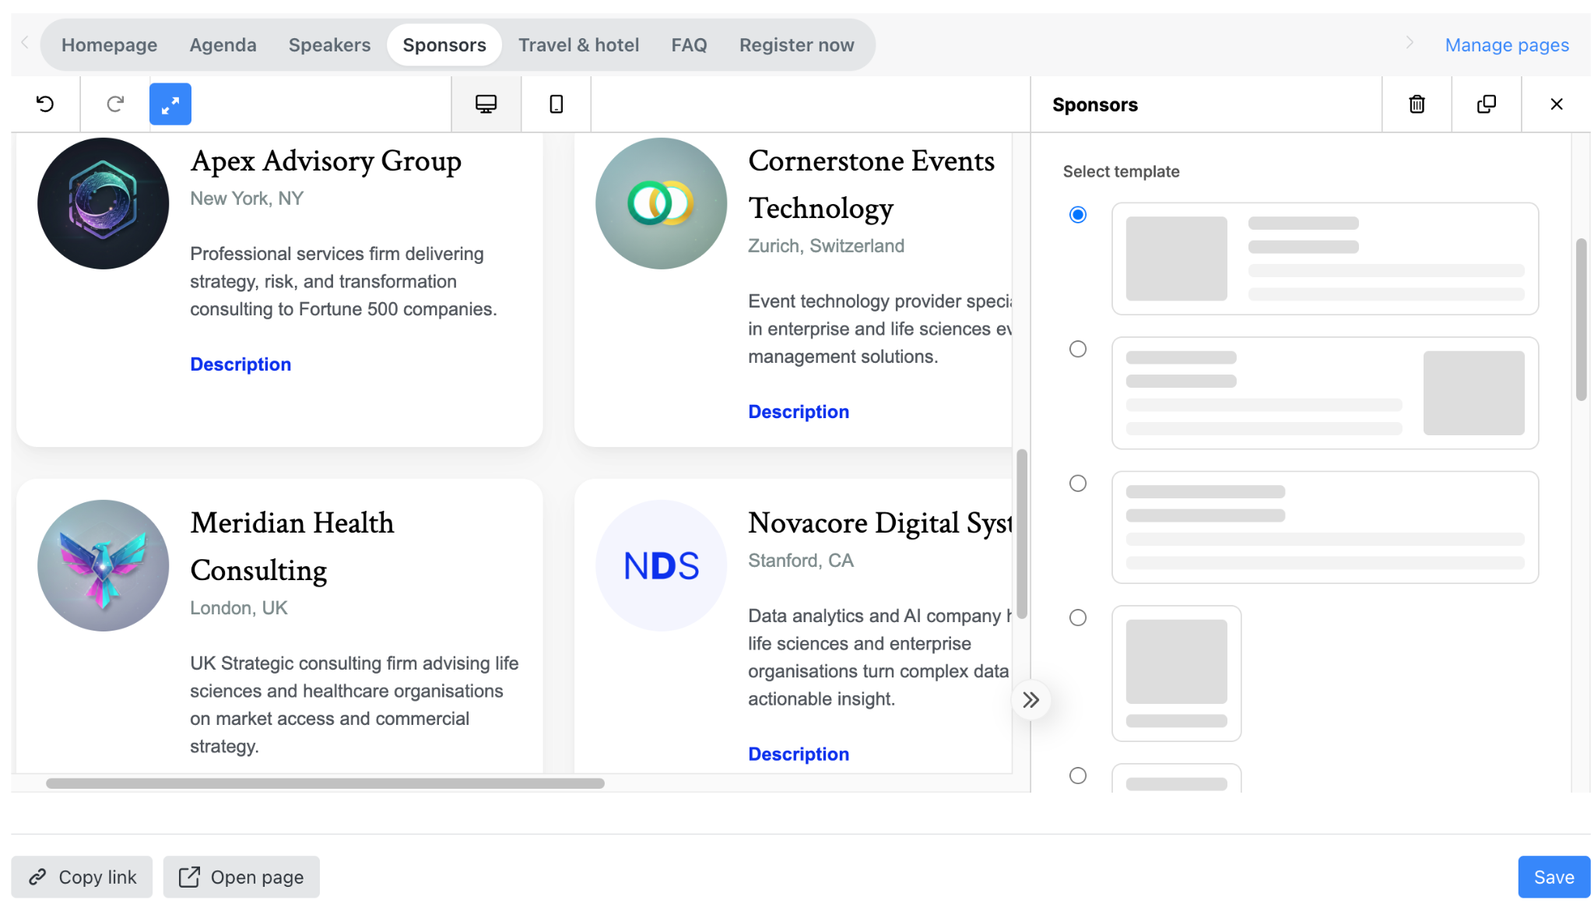This screenshot has height=911, width=1594.
Task: Navigate page tabs right arrow
Action: coord(1410,43)
